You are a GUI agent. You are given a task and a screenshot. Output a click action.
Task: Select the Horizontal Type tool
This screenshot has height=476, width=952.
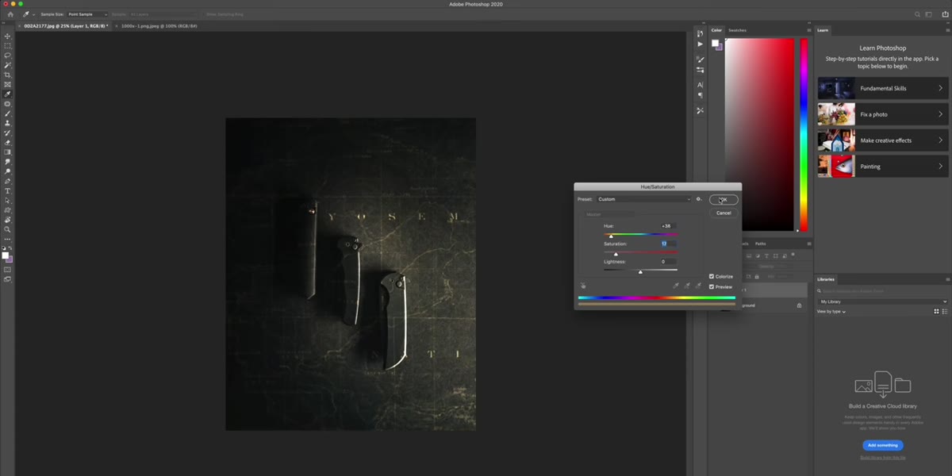pyautogui.click(x=8, y=191)
